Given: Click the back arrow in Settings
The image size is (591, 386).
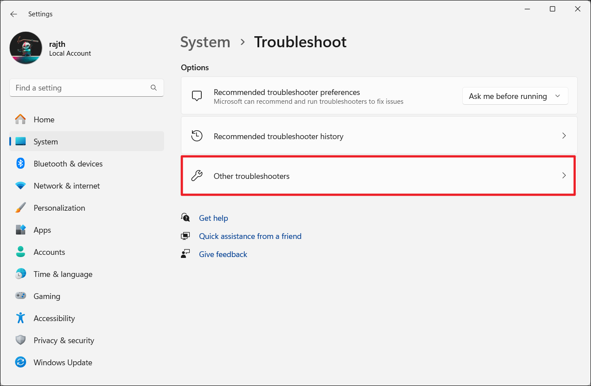Looking at the screenshot, I should (14, 14).
